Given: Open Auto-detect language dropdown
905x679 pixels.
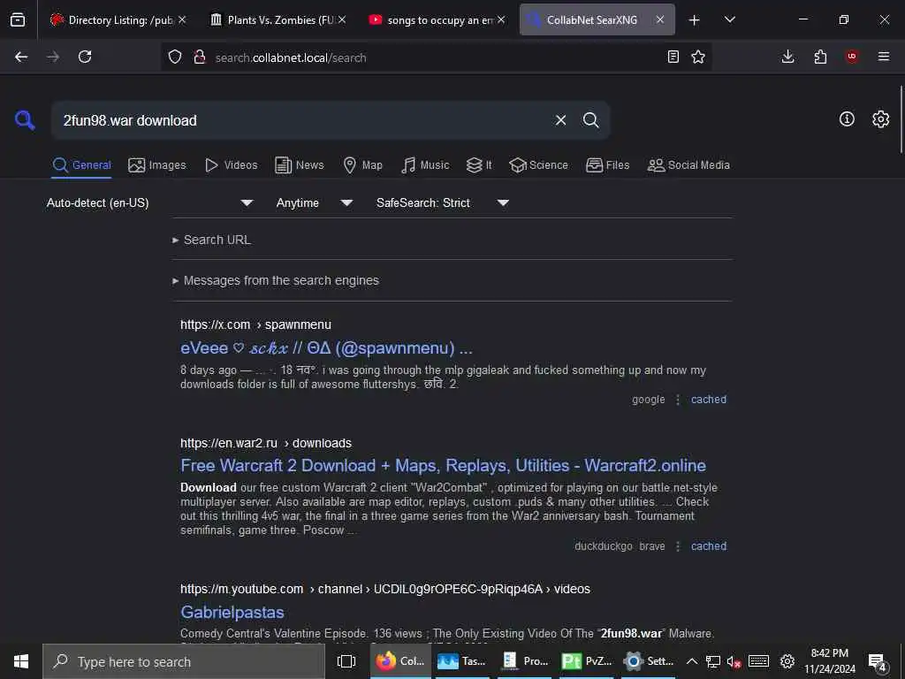Looking at the screenshot, I should 149,202.
